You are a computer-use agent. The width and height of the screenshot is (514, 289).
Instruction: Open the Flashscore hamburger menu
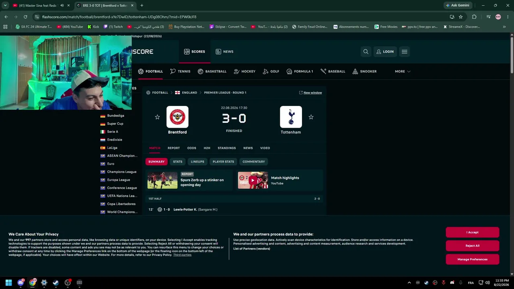[x=404, y=51]
